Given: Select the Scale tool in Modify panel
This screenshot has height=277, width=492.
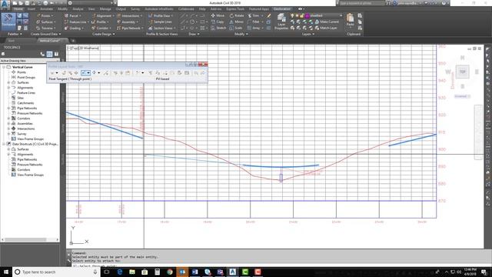Looking at the screenshot, I should 236,28.
